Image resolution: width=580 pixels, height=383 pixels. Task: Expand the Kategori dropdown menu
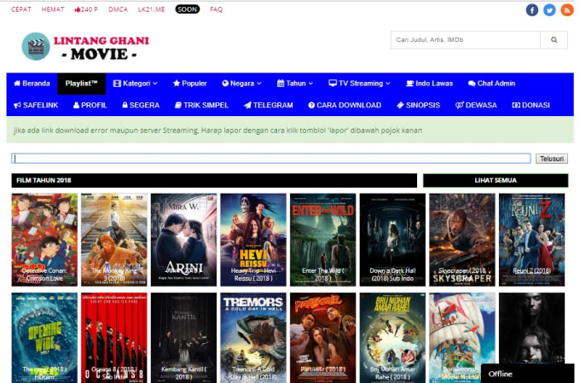pyautogui.click(x=136, y=84)
